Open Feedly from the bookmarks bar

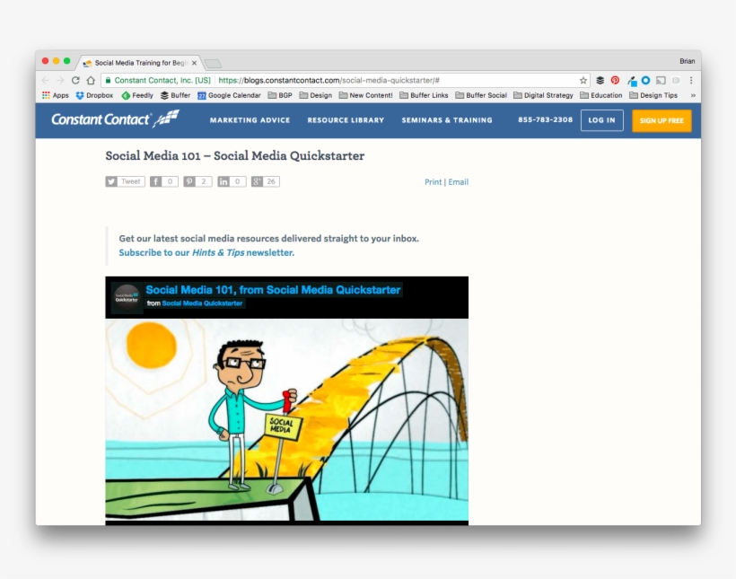point(138,95)
